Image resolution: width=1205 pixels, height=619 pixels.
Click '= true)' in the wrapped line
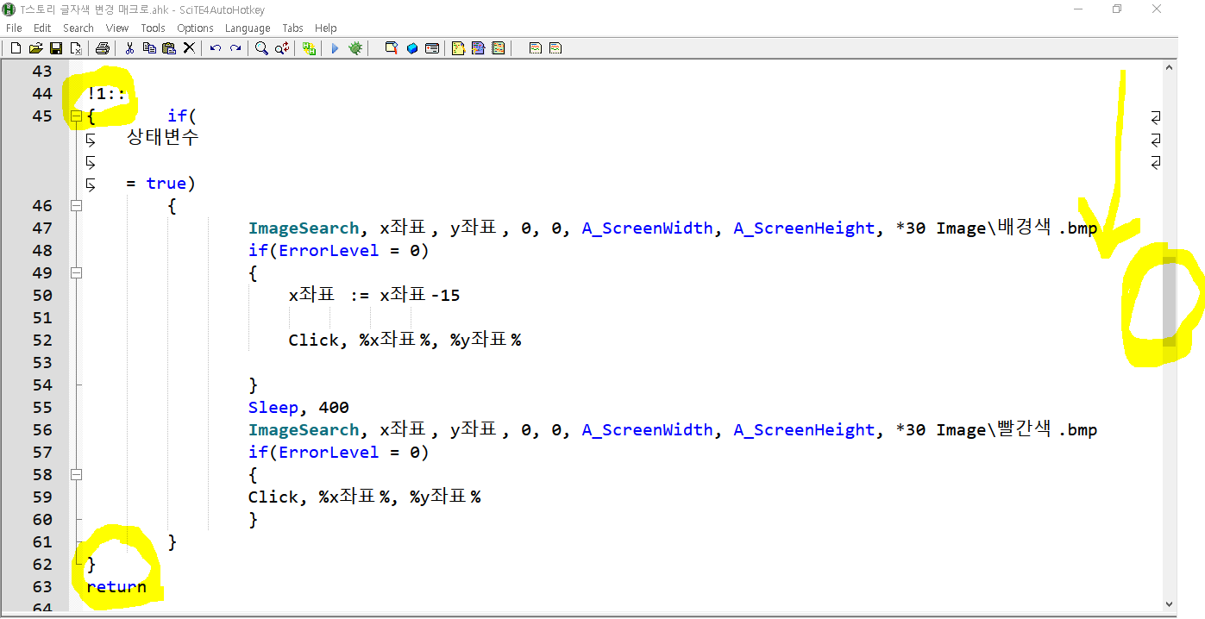[161, 183]
